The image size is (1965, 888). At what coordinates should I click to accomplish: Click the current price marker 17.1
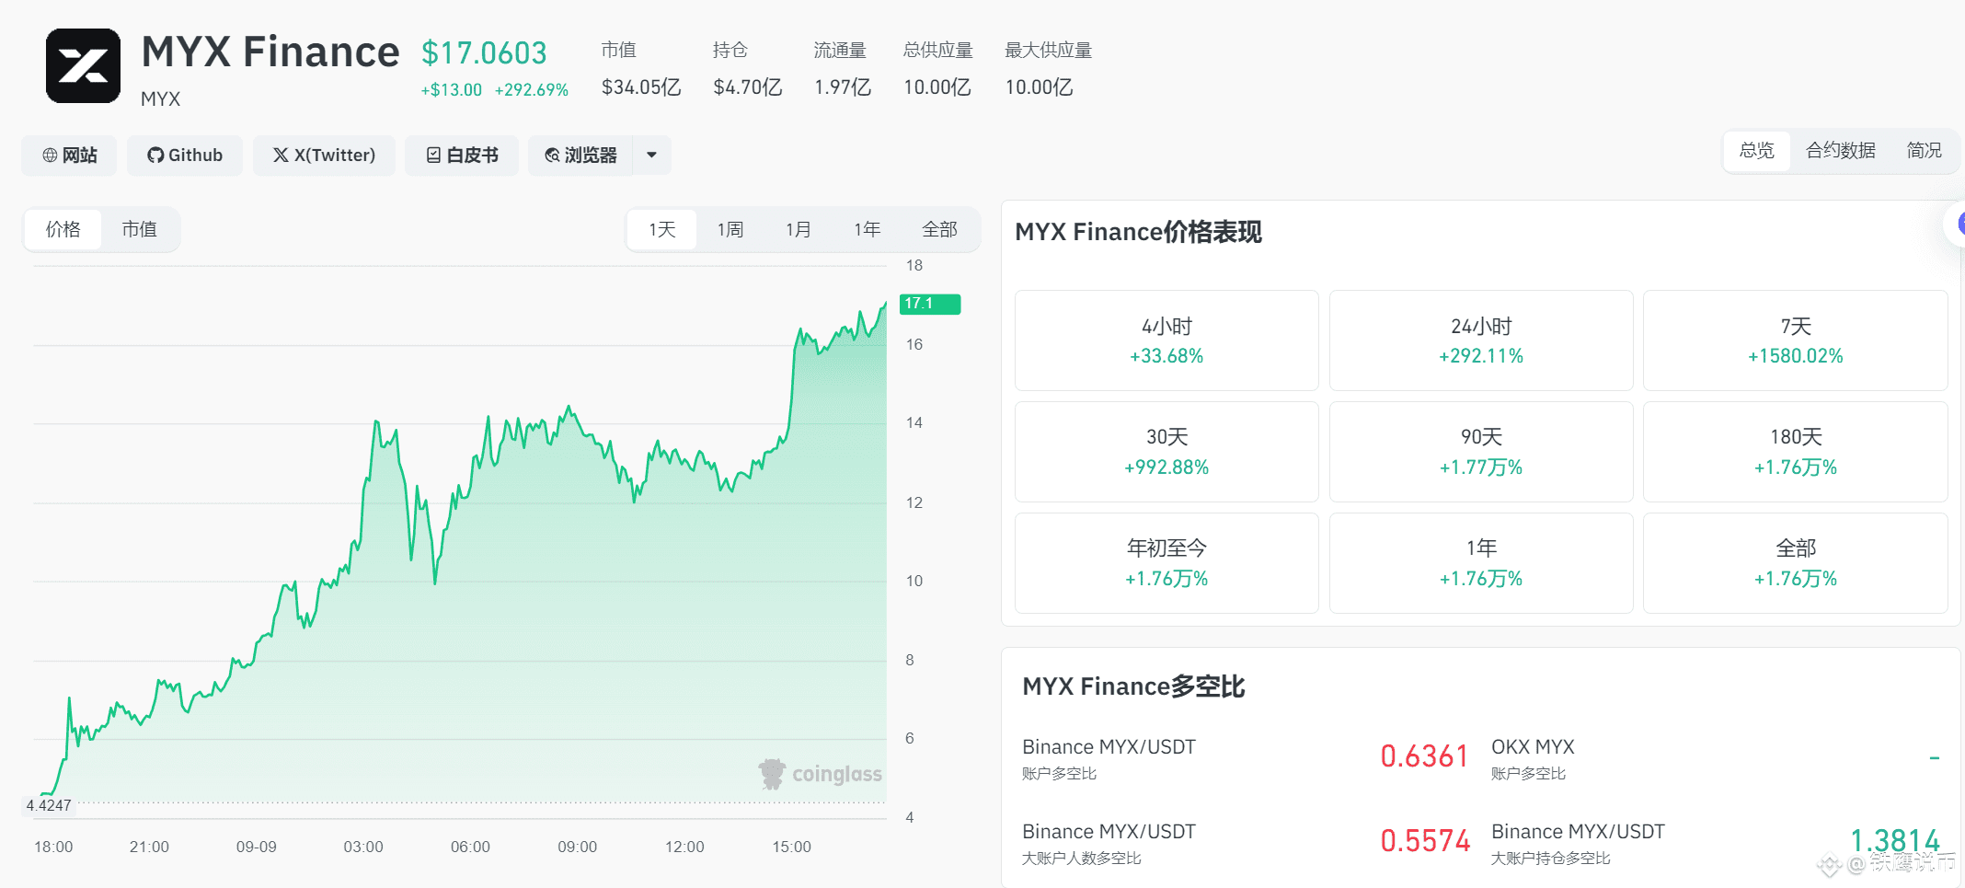pos(929,304)
